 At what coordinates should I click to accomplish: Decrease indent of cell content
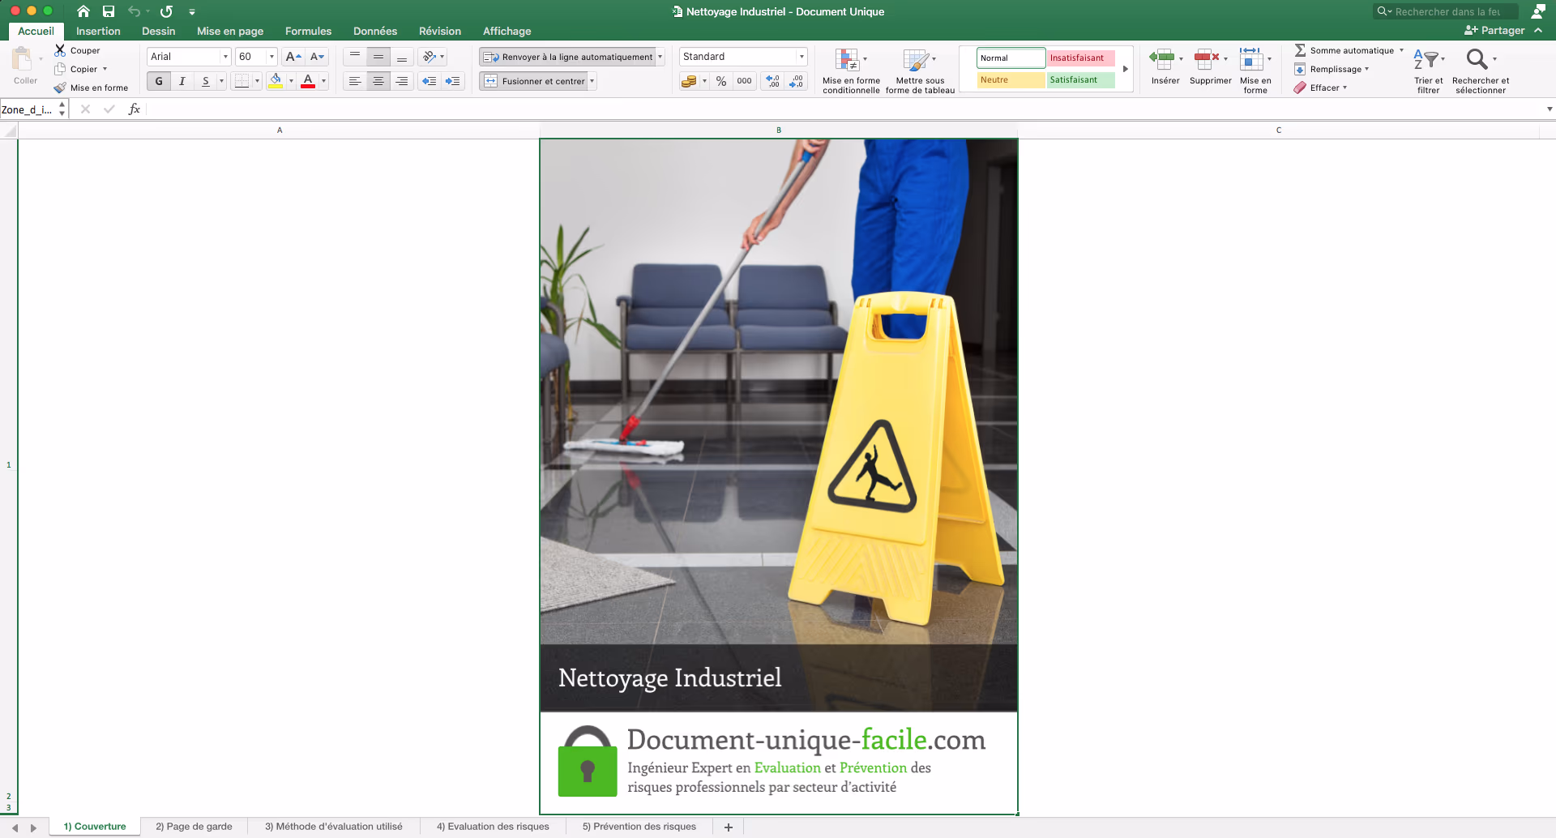[x=429, y=81]
